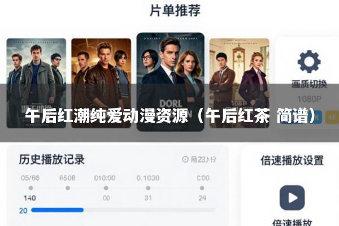Click the blue play button icon

coord(292,198)
